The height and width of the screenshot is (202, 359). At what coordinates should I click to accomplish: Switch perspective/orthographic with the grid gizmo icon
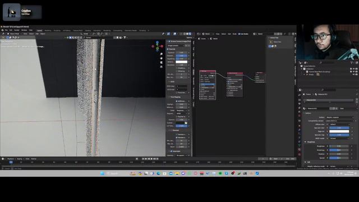point(162,67)
